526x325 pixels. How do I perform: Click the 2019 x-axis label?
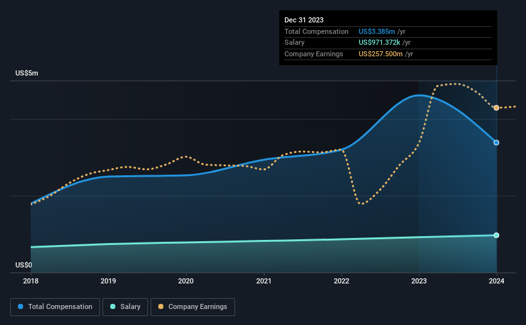tap(108, 281)
